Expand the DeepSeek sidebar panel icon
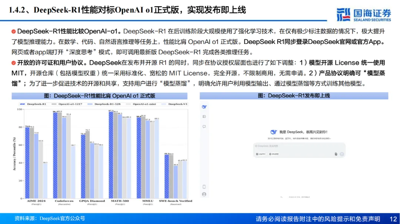Viewport: 400px width, 224px height. tap(204, 117)
